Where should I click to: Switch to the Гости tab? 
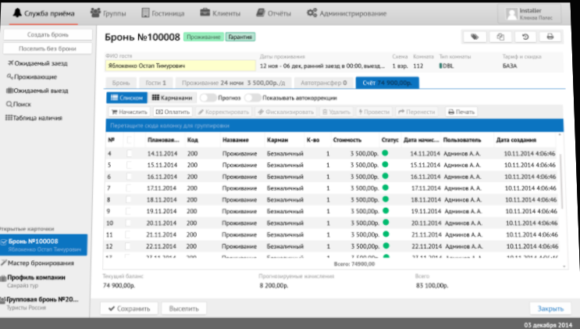pos(155,82)
